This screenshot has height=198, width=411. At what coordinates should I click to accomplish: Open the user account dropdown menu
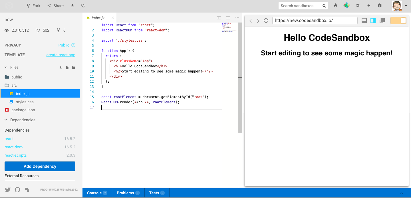(406, 5)
